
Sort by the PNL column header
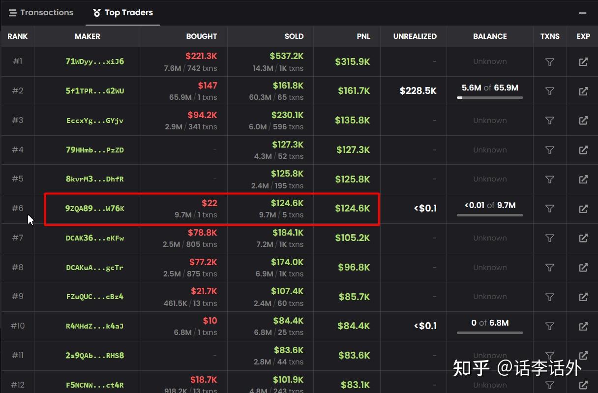[x=363, y=36]
